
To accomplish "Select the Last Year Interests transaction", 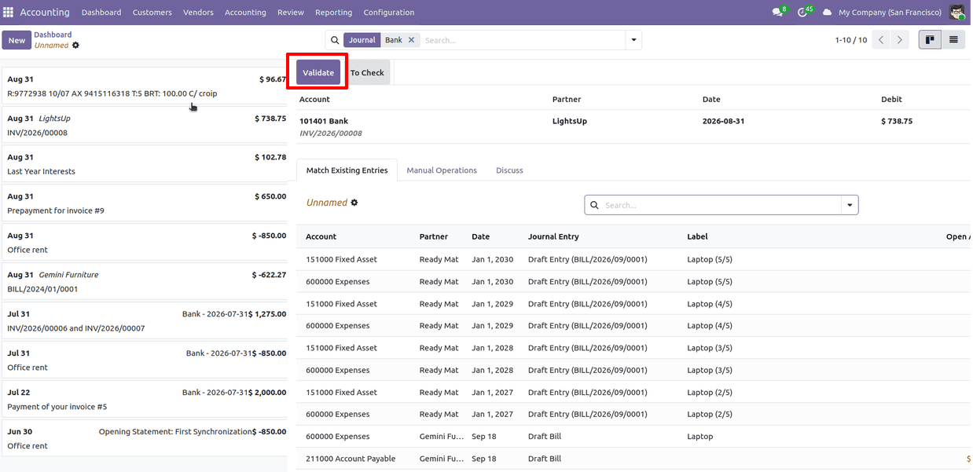I will tap(146, 164).
